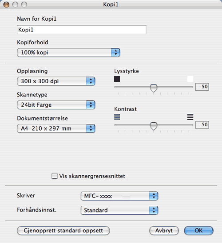Image resolution: width=222 pixels, height=243 pixels.
Task: Click the high-contrast black lines icon
Action: 190,117
